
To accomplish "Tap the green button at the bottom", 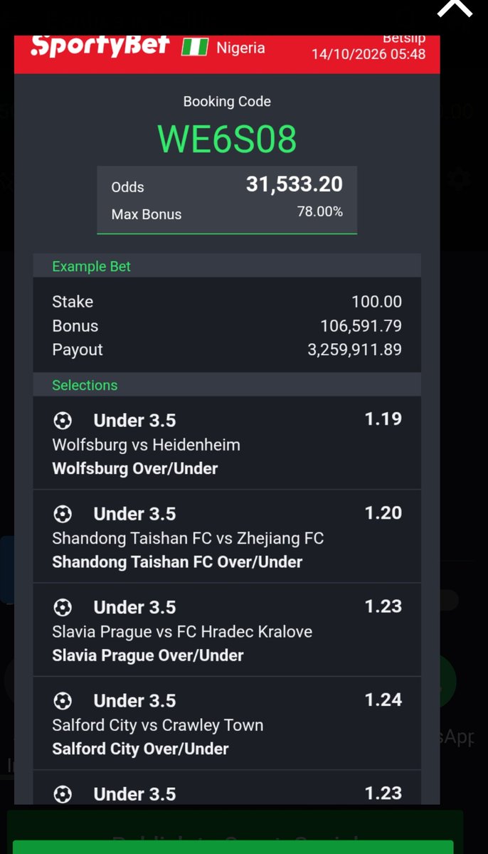I will [233, 846].
